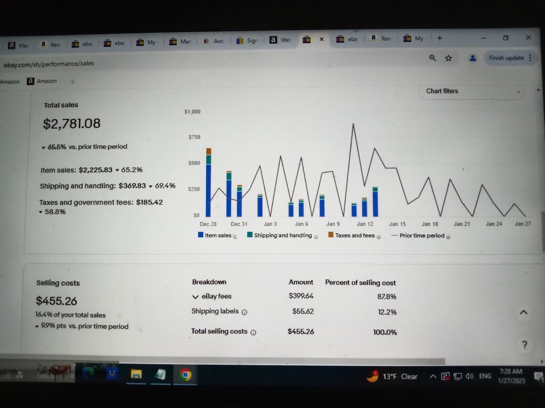Click the network icon in system tray
This screenshot has height=408, width=545.
[x=457, y=376]
